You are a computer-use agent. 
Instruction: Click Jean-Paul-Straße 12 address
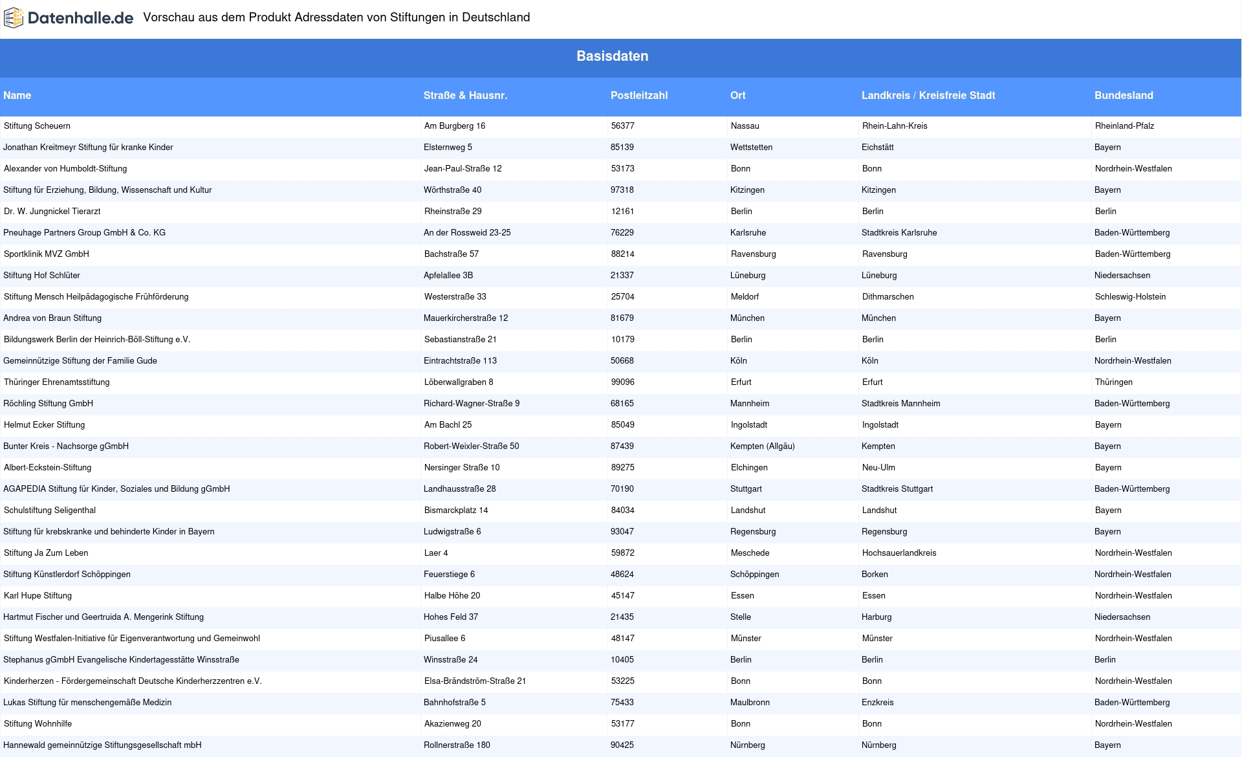(463, 169)
